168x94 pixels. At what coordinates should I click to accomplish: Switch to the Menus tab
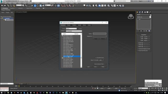(84, 25)
